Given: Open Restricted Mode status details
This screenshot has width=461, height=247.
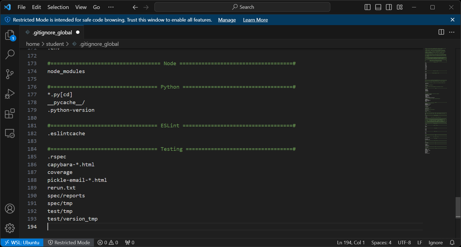Looking at the screenshot, I should point(69,242).
